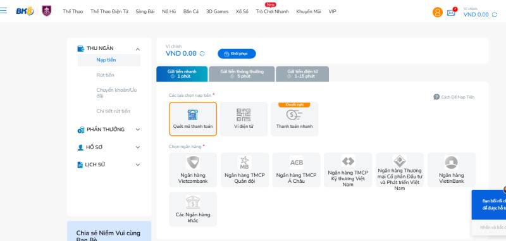The image size is (506, 241).
Task: Click the Thu Ngân cashier wallet icon
Action: (x=81, y=49)
